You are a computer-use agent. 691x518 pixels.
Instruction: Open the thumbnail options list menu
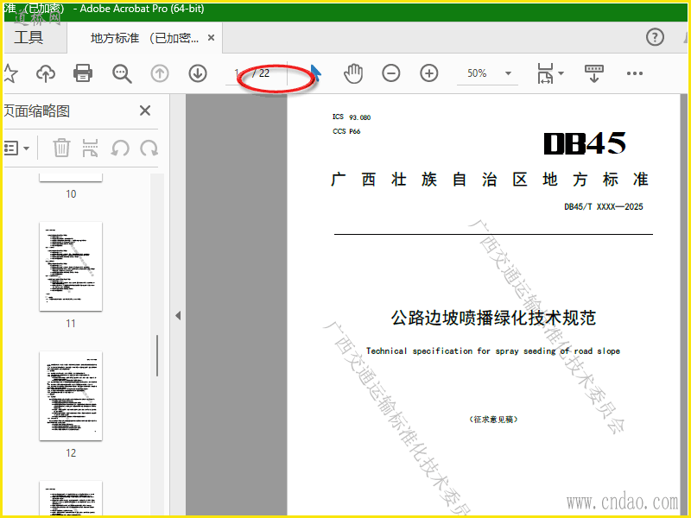pyautogui.click(x=16, y=148)
